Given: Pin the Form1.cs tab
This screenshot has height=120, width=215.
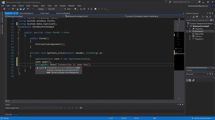Looking at the screenshot, I should [x=14, y=13].
